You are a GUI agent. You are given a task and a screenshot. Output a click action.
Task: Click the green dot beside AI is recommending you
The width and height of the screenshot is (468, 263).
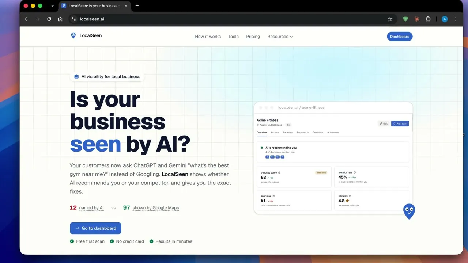262,148
